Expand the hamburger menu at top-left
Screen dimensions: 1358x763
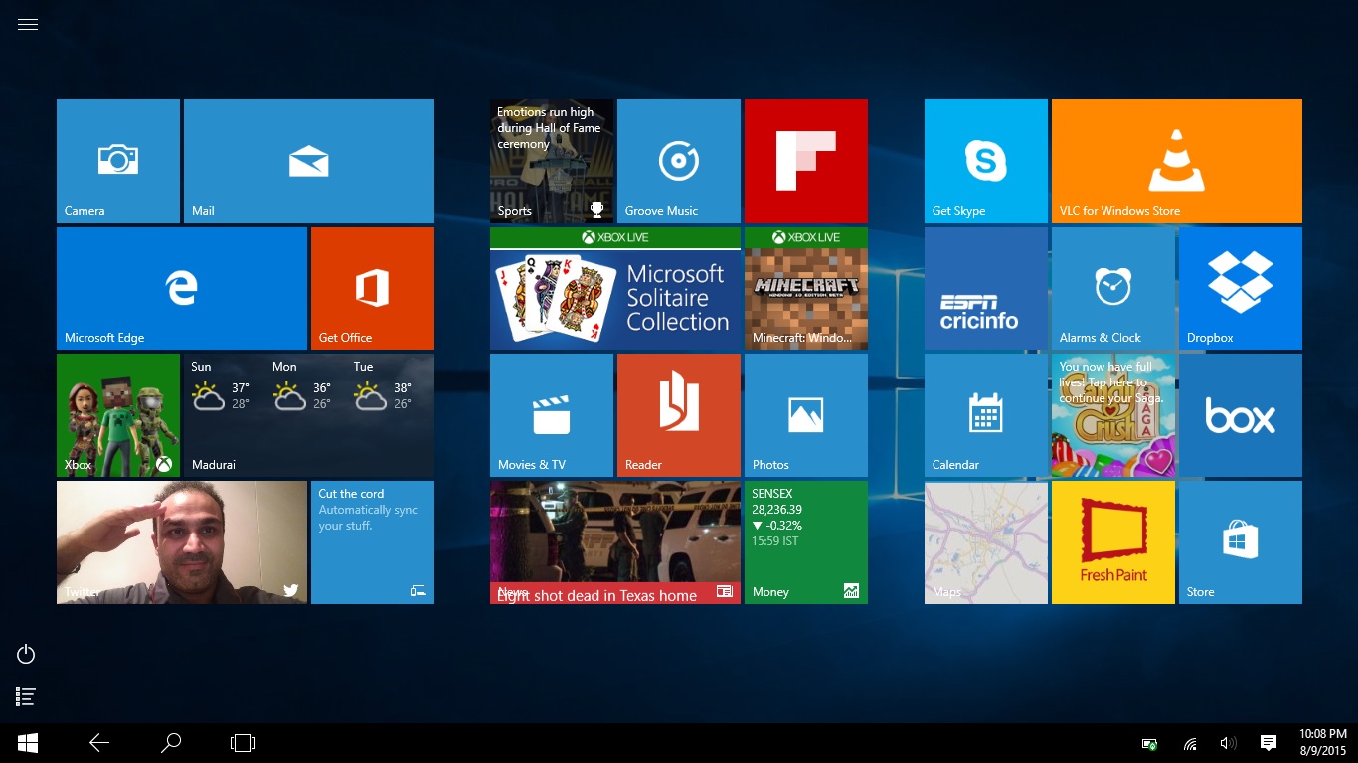(x=28, y=25)
